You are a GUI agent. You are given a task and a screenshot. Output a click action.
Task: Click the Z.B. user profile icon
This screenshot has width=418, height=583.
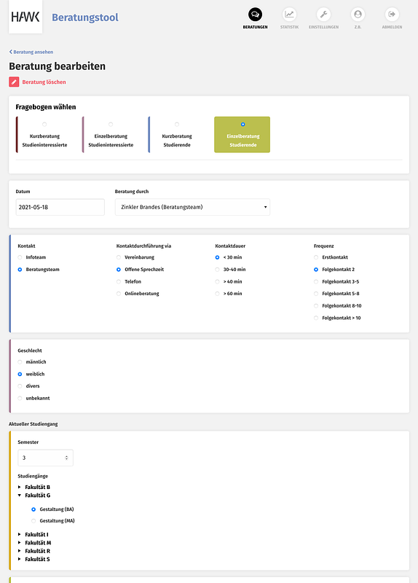[358, 15]
